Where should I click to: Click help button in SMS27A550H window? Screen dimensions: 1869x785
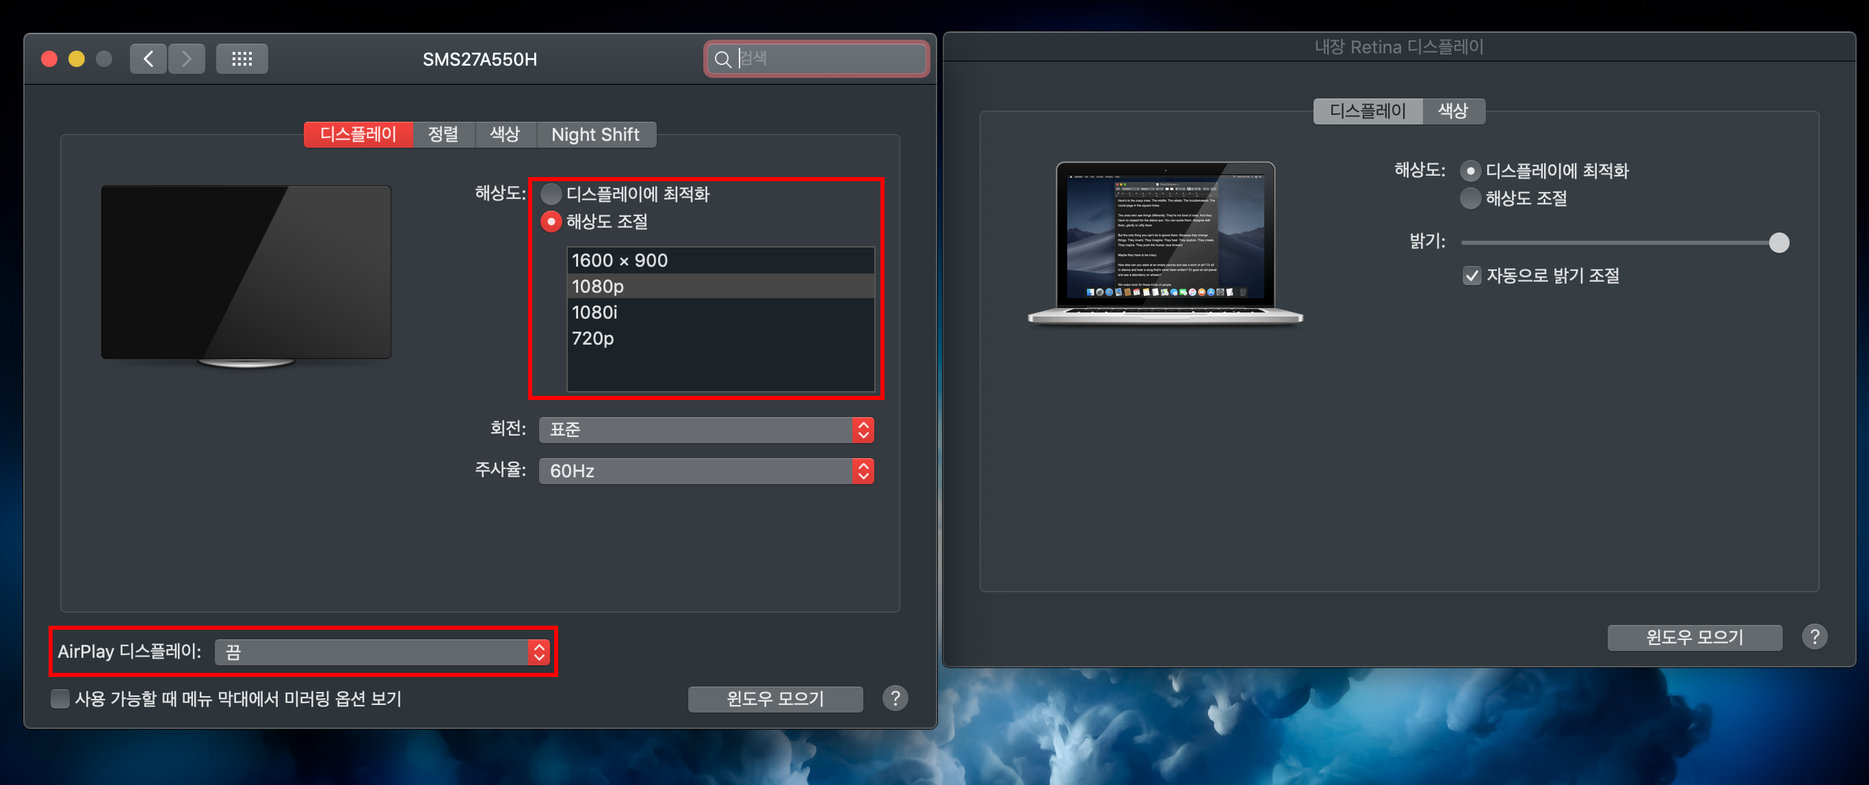[x=895, y=698]
